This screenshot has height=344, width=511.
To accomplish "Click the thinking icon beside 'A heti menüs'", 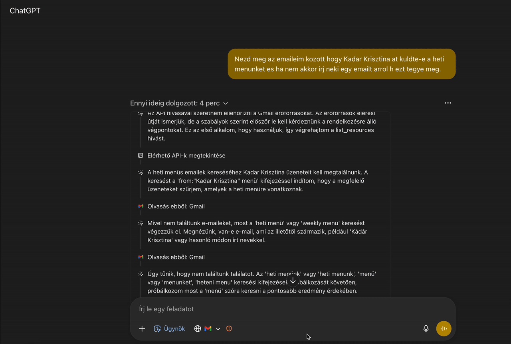I will click(x=141, y=173).
